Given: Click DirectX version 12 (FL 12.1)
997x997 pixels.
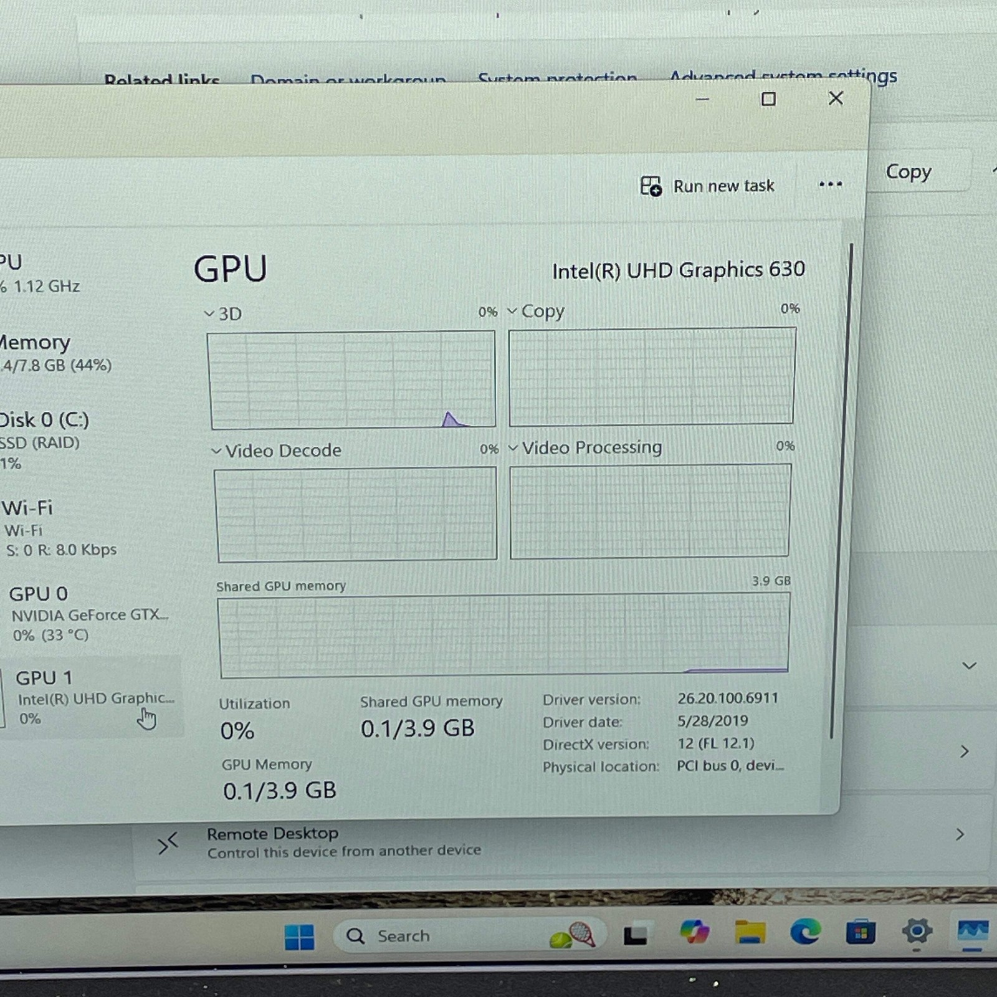Looking at the screenshot, I should (x=716, y=743).
